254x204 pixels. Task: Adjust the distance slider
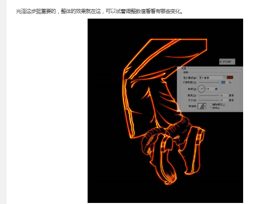coord(209,95)
